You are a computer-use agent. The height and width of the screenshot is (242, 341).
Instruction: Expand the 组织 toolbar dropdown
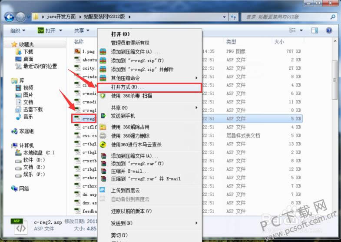point(17,30)
